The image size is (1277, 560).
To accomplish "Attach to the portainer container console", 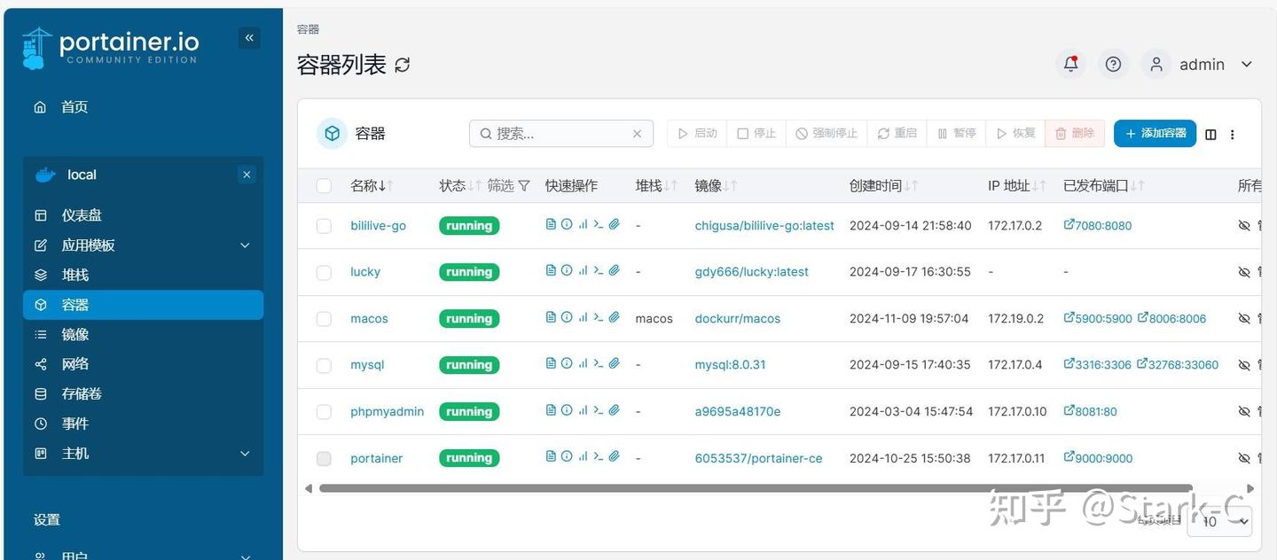I will (615, 457).
